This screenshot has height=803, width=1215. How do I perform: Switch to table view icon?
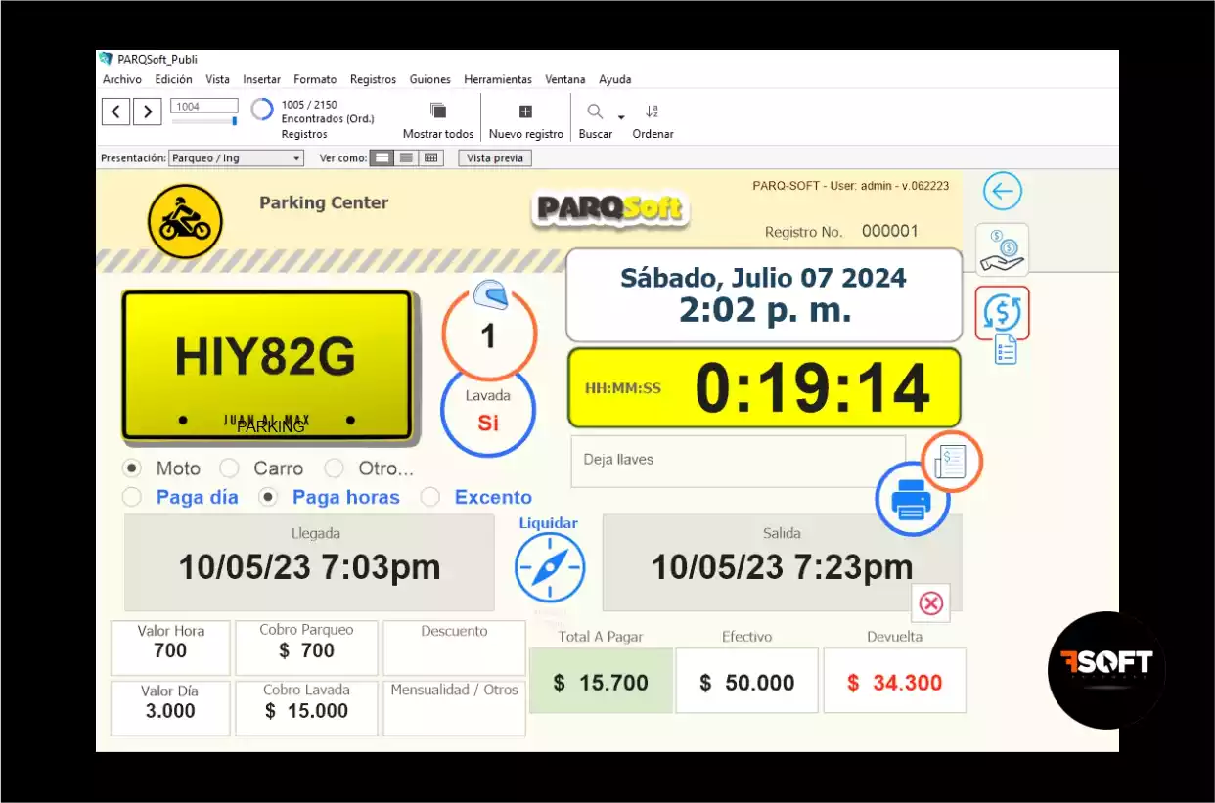click(x=430, y=157)
